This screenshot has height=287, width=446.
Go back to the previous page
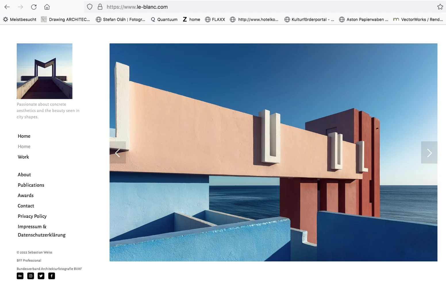coord(7,7)
